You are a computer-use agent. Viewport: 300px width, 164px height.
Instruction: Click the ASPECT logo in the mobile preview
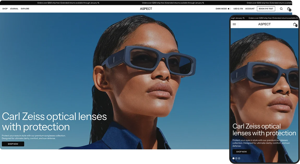coord(264,24)
